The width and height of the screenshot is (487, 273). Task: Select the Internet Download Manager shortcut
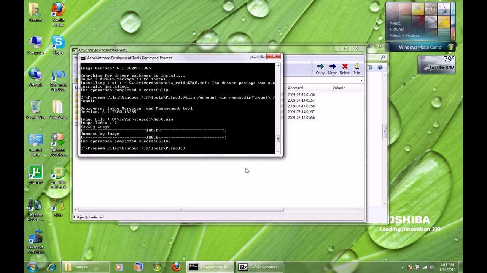pyautogui.click(x=58, y=144)
